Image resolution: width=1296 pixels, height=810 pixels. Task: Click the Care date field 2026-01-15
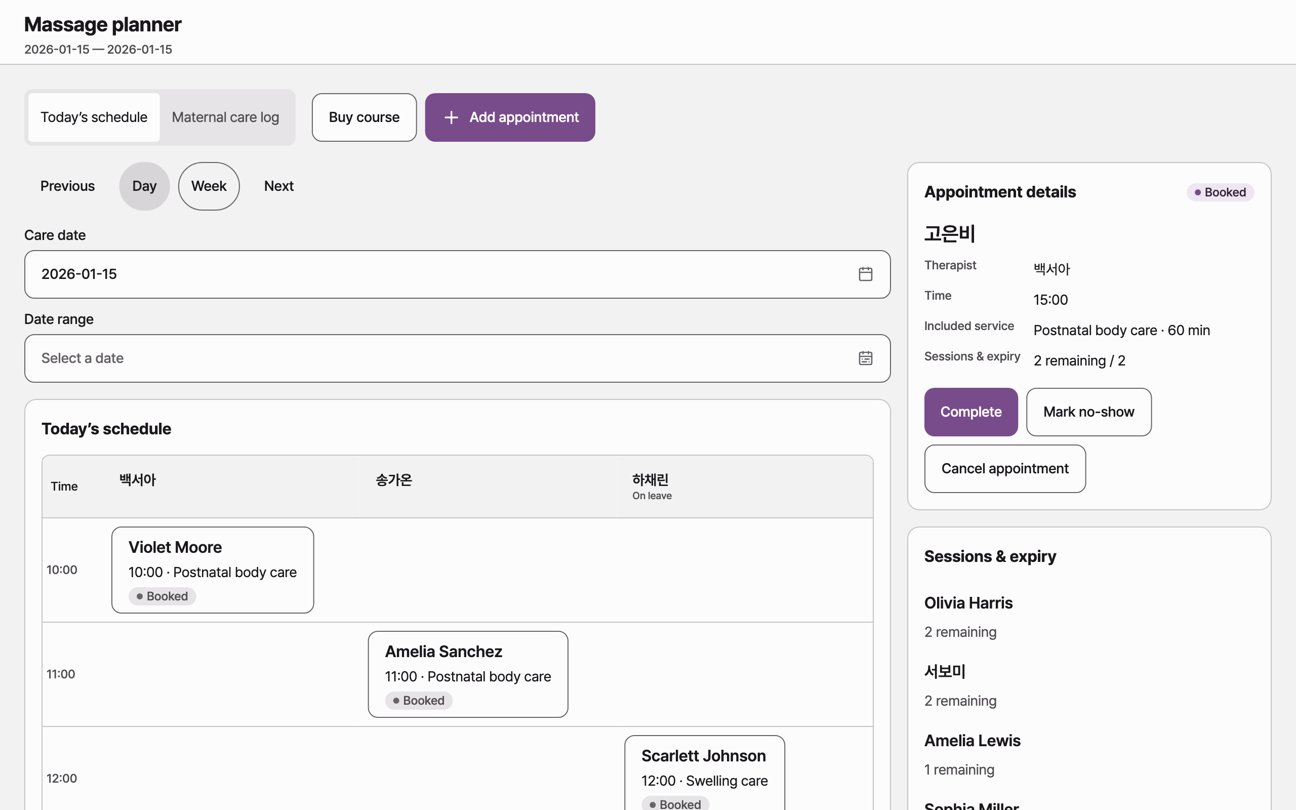pos(457,274)
